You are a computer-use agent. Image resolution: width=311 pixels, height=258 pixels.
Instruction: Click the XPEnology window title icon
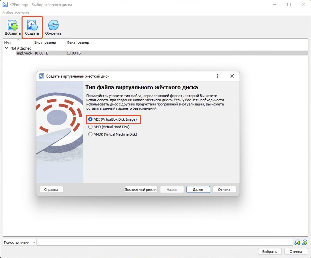click(x=5, y=5)
